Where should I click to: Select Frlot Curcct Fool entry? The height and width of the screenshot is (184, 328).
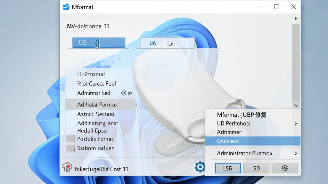click(96, 84)
